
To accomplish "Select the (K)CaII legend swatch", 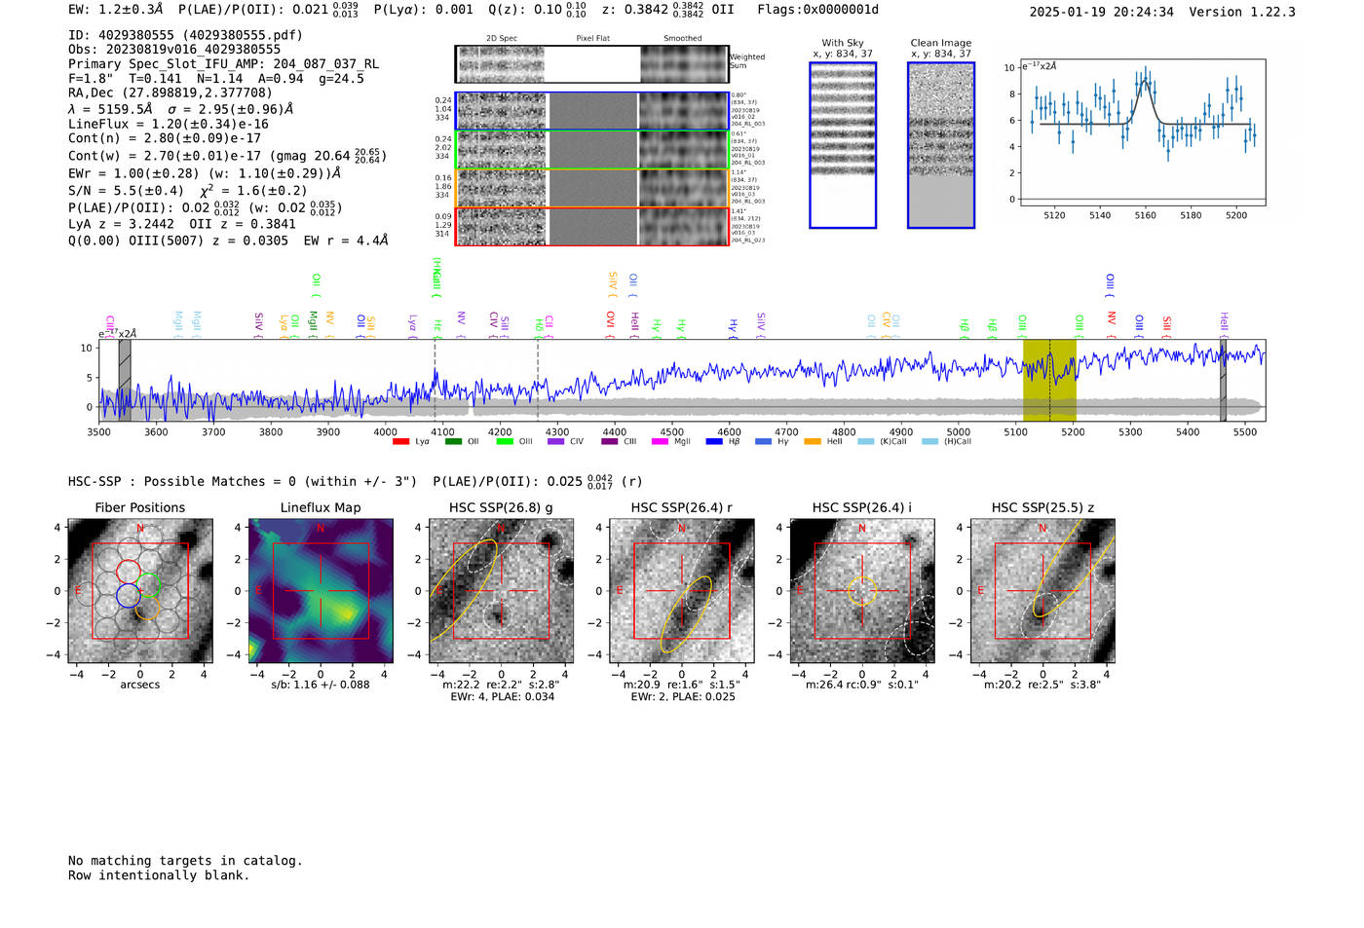I will (x=866, y=442).
